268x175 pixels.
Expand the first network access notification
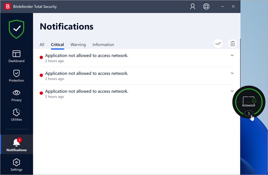pos(232,55)
